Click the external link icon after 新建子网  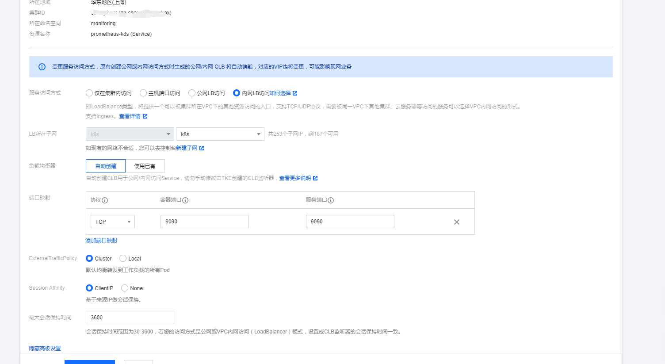[202, 148]
